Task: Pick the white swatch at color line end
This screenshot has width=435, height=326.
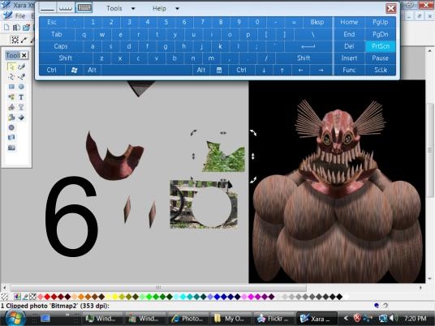Action: coord(347,297)
